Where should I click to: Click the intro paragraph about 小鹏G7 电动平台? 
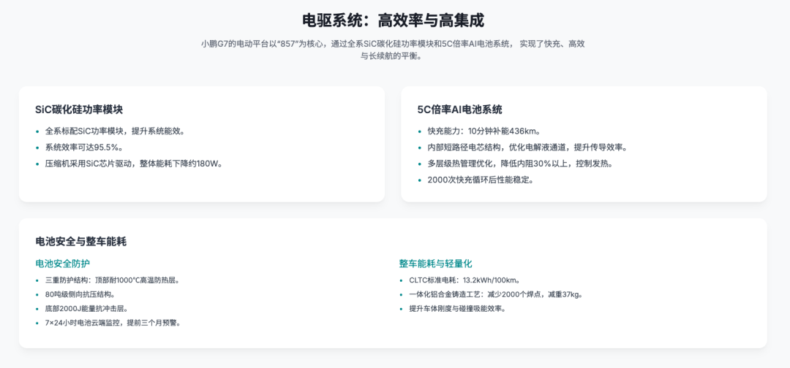click(x=393, y=50)
